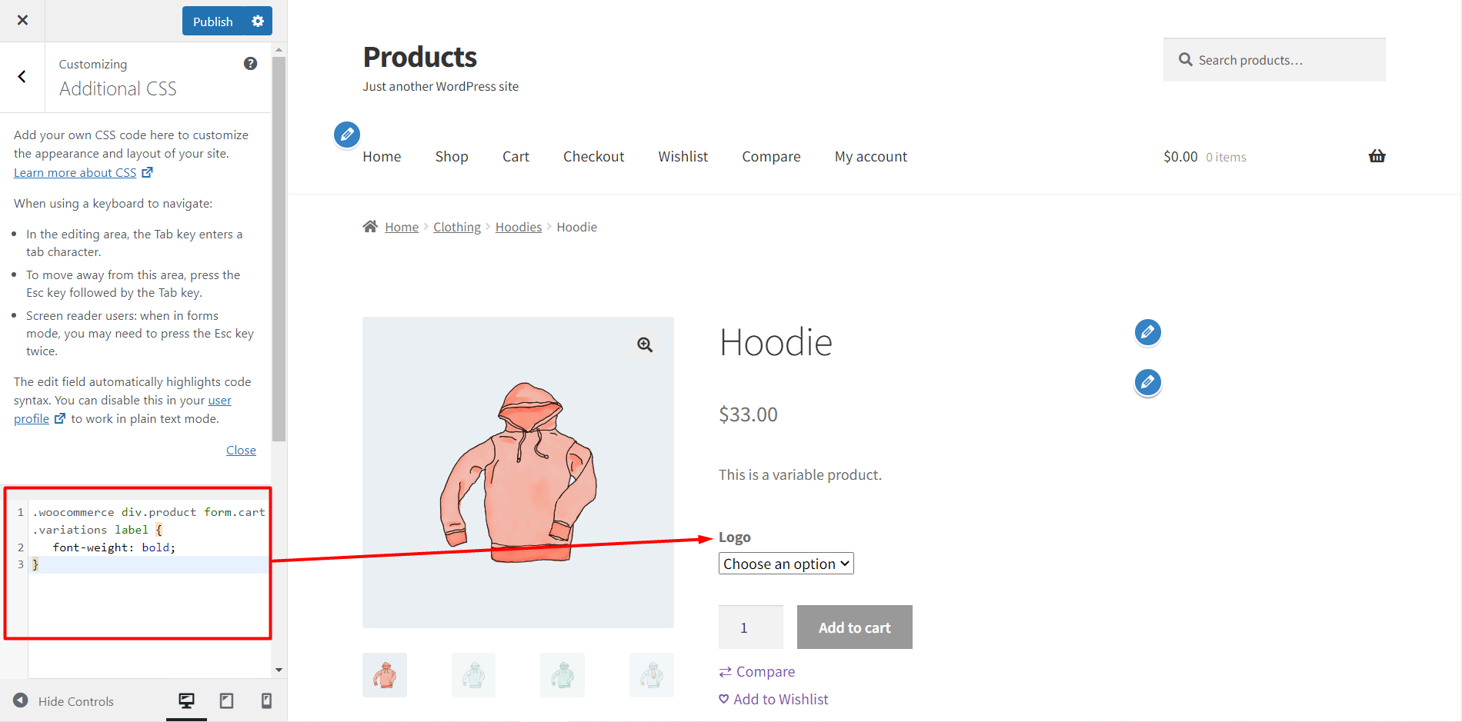
Task: Switch to desktop preview mode
Action: pos(186,700)
